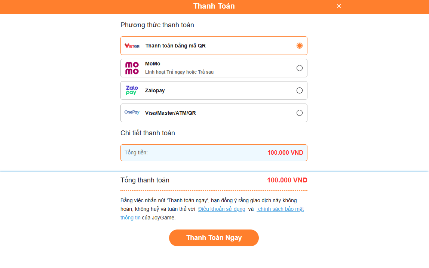
Task: Open the Điều khoản sử dụng link
Action: tap(222, 209)
